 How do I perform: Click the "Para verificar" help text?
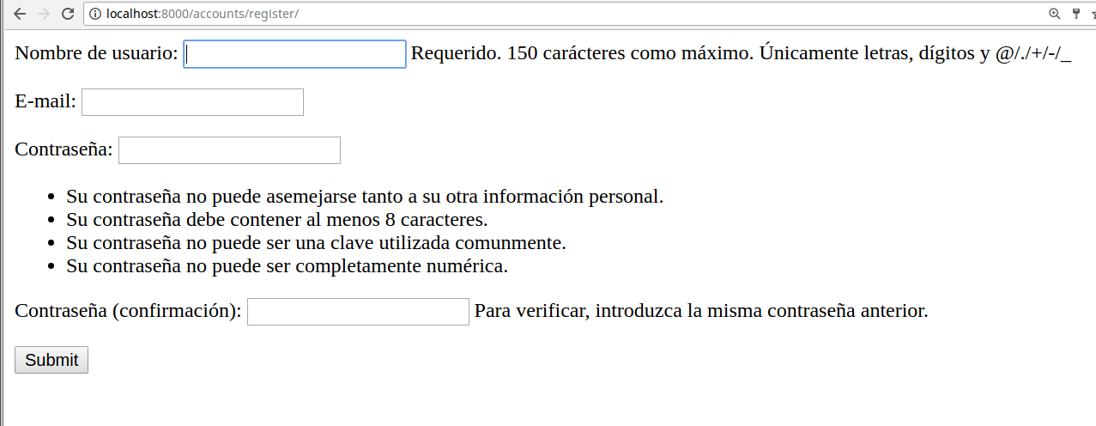(x=700, y=311)
